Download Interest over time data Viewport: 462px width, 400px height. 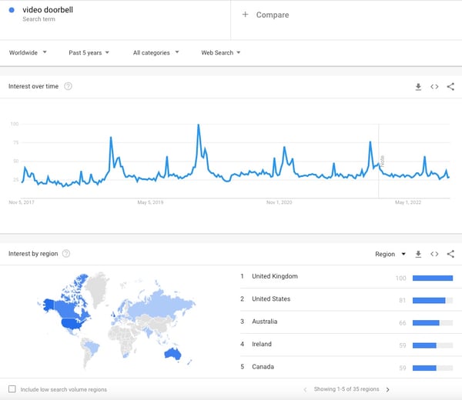click(x=418, y=86)
